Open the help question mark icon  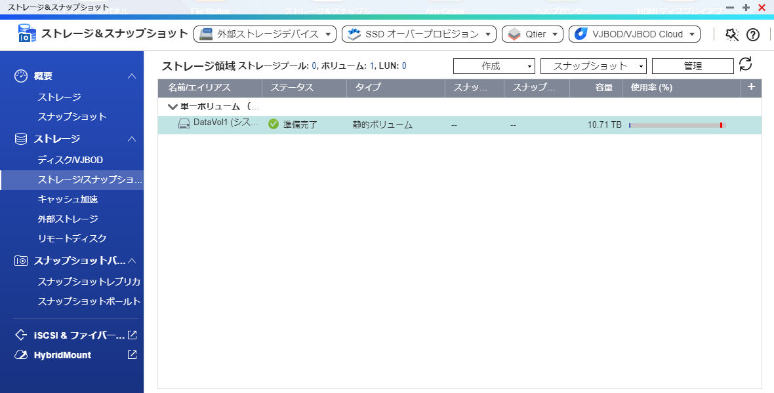(x=753, y=34)
